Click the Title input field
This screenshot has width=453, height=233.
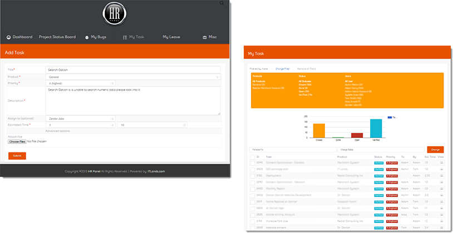click(133, 70)
